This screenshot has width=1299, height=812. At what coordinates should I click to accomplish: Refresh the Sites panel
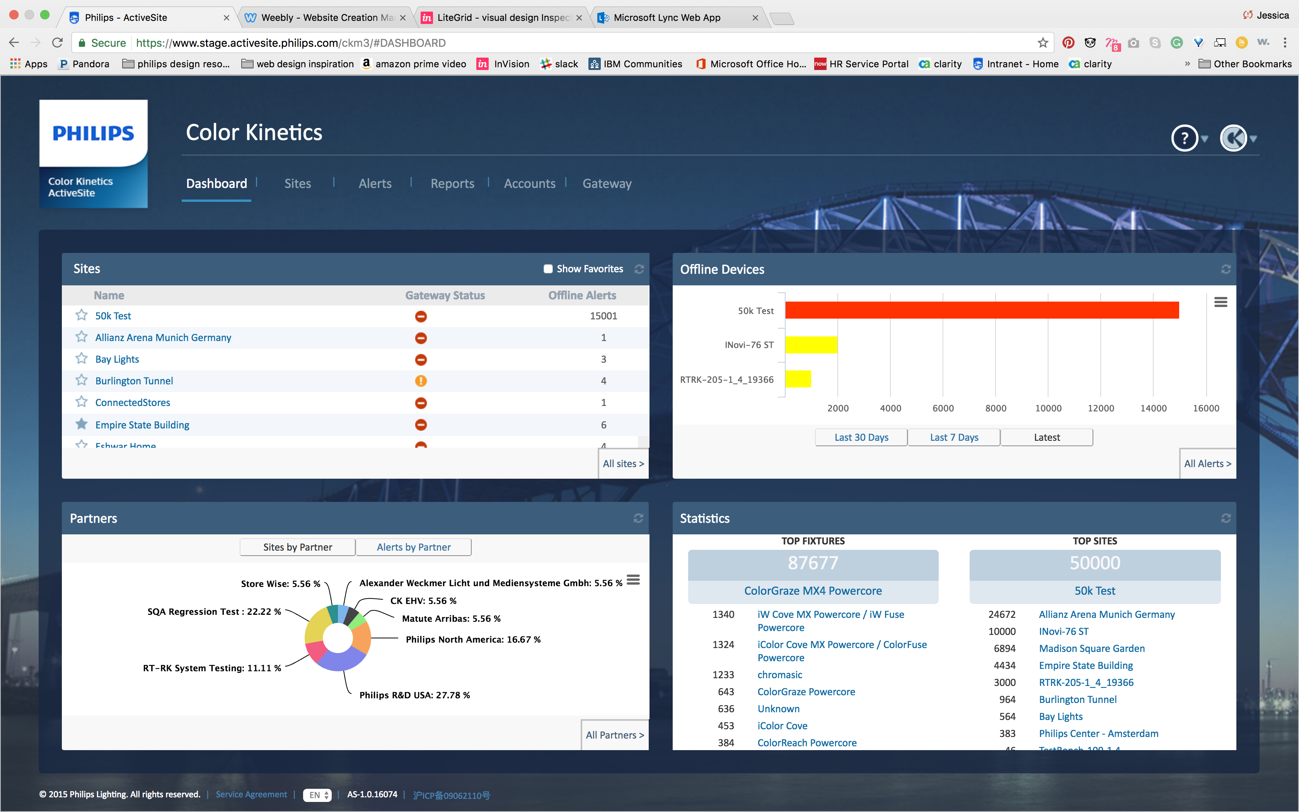click(x=639, y=269)
